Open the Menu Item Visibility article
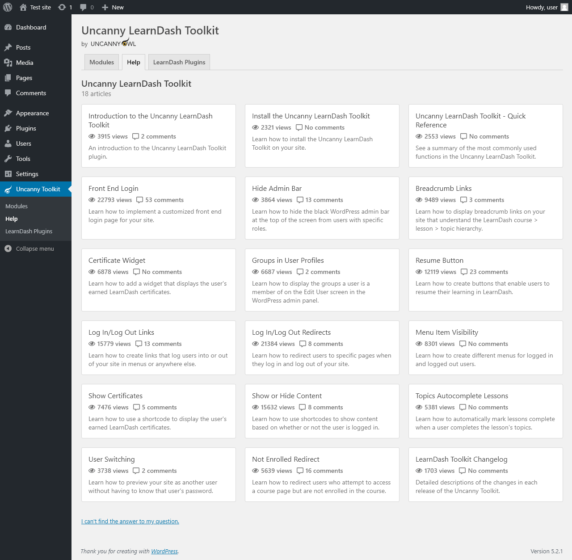This screenshot has height=560, width=572. click(486, 348)
